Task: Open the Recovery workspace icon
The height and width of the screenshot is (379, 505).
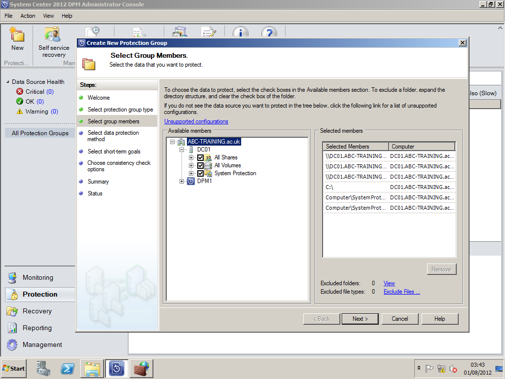Action: pos(12,311)
